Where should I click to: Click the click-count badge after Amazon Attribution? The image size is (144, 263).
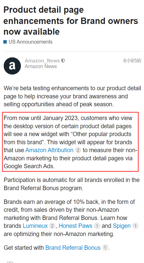(x=78, y=150)
